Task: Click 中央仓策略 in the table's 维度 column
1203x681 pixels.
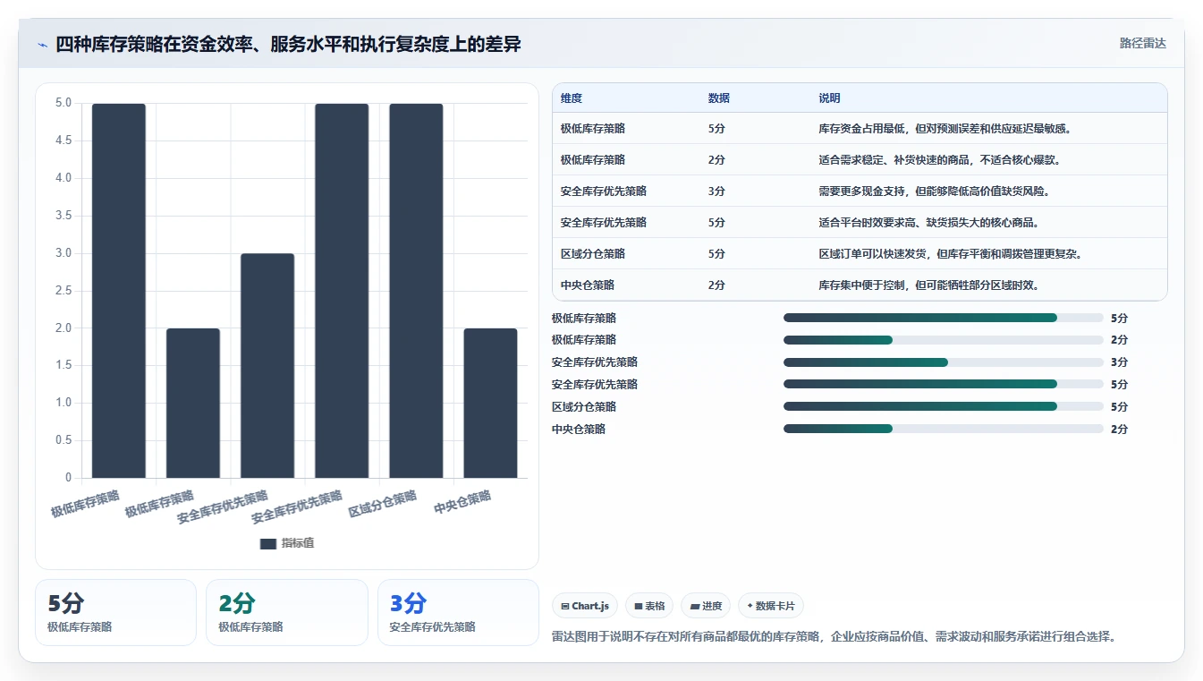Action: pos(588,285)
